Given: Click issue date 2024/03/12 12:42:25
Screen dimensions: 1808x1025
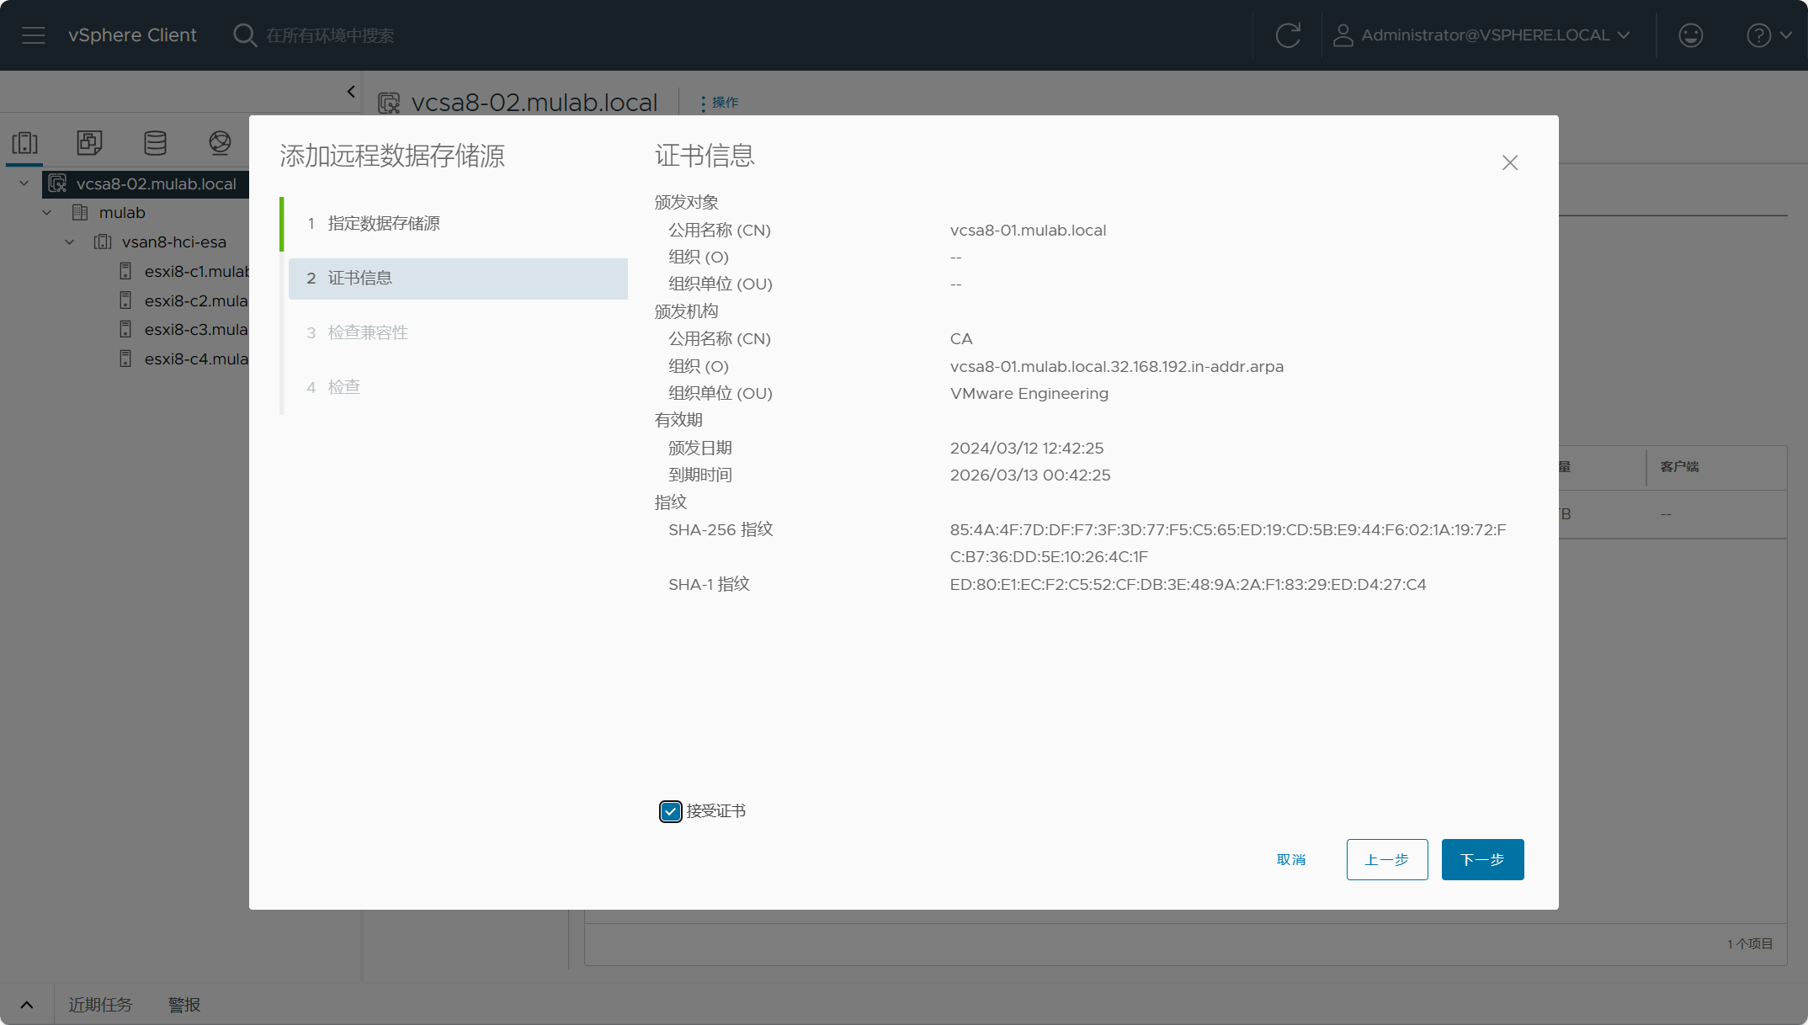Looking at the screenshot, I should pyautogui.click(x=1027, y=449).
